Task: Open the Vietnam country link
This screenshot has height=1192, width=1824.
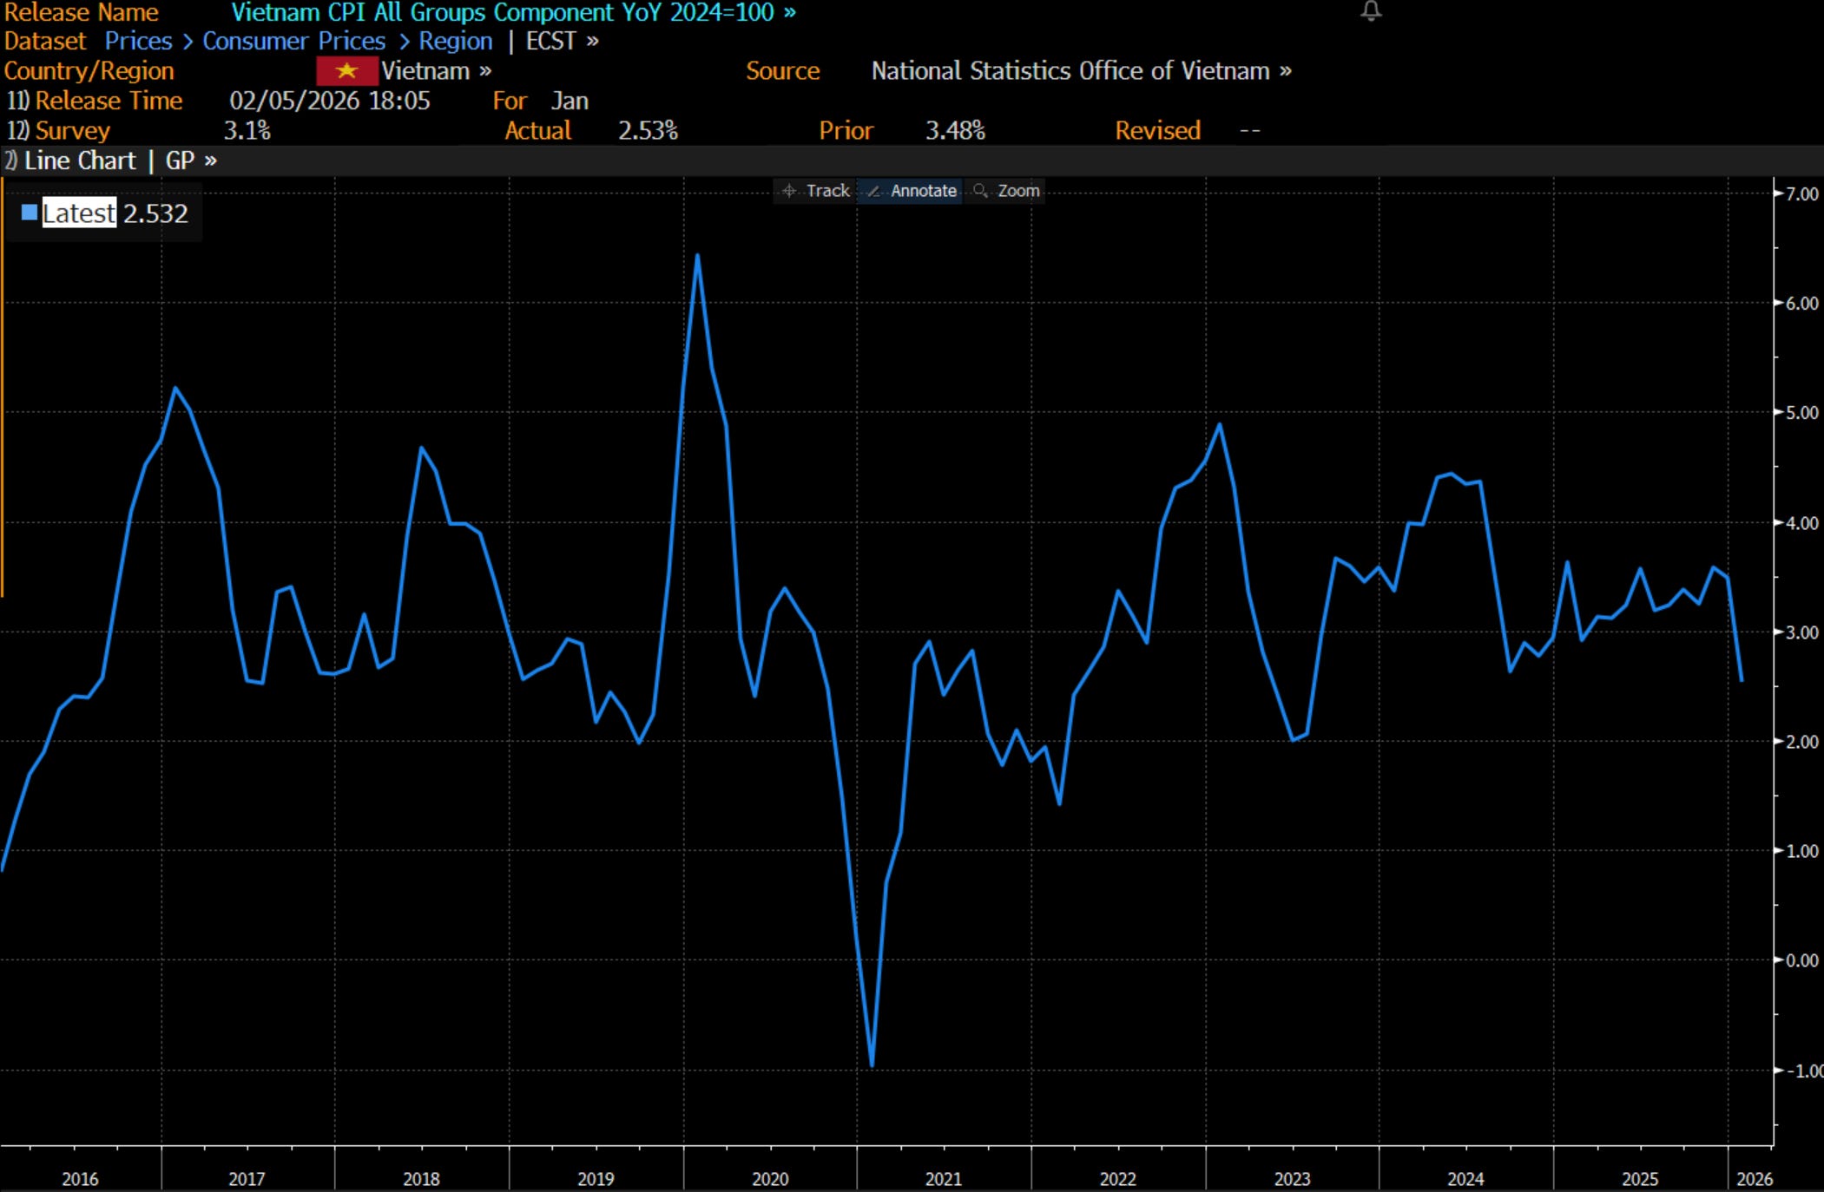Action: [x=437, y=71]
